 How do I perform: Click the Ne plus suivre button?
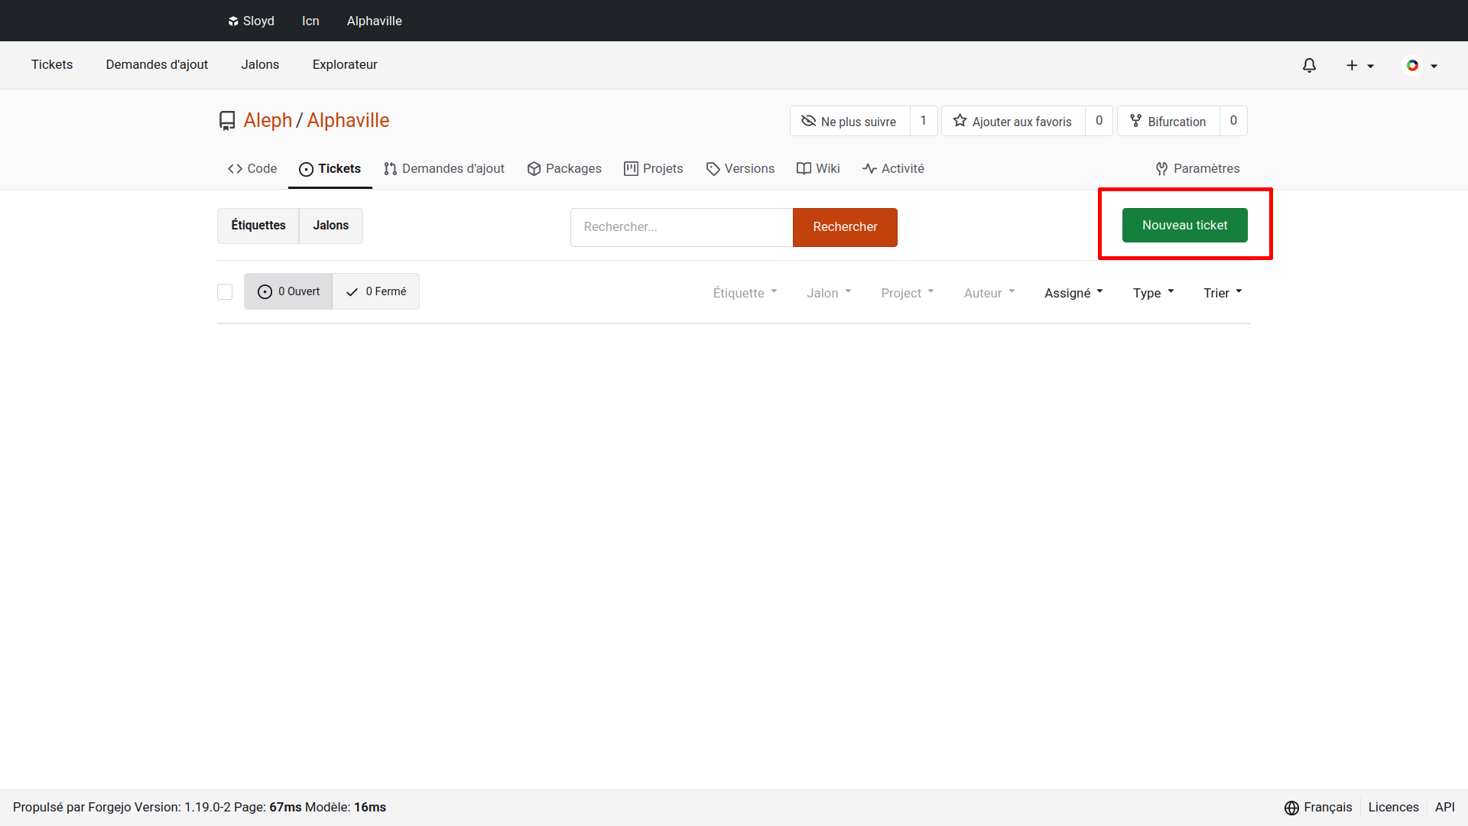tap(849, 122)
